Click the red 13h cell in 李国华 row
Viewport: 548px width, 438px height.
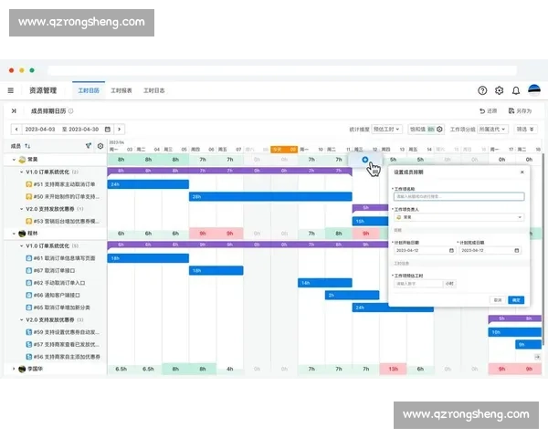point(393,369)
